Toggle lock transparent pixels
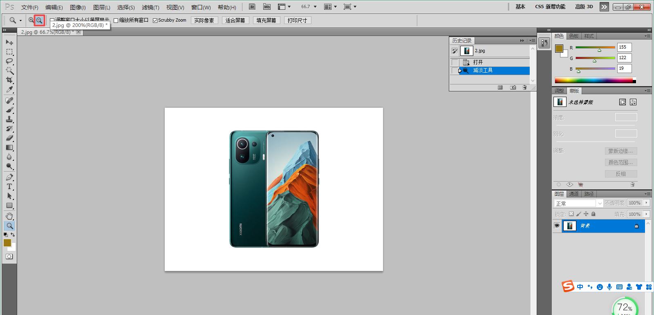654x315 pixels. click(x=571, y=214)
